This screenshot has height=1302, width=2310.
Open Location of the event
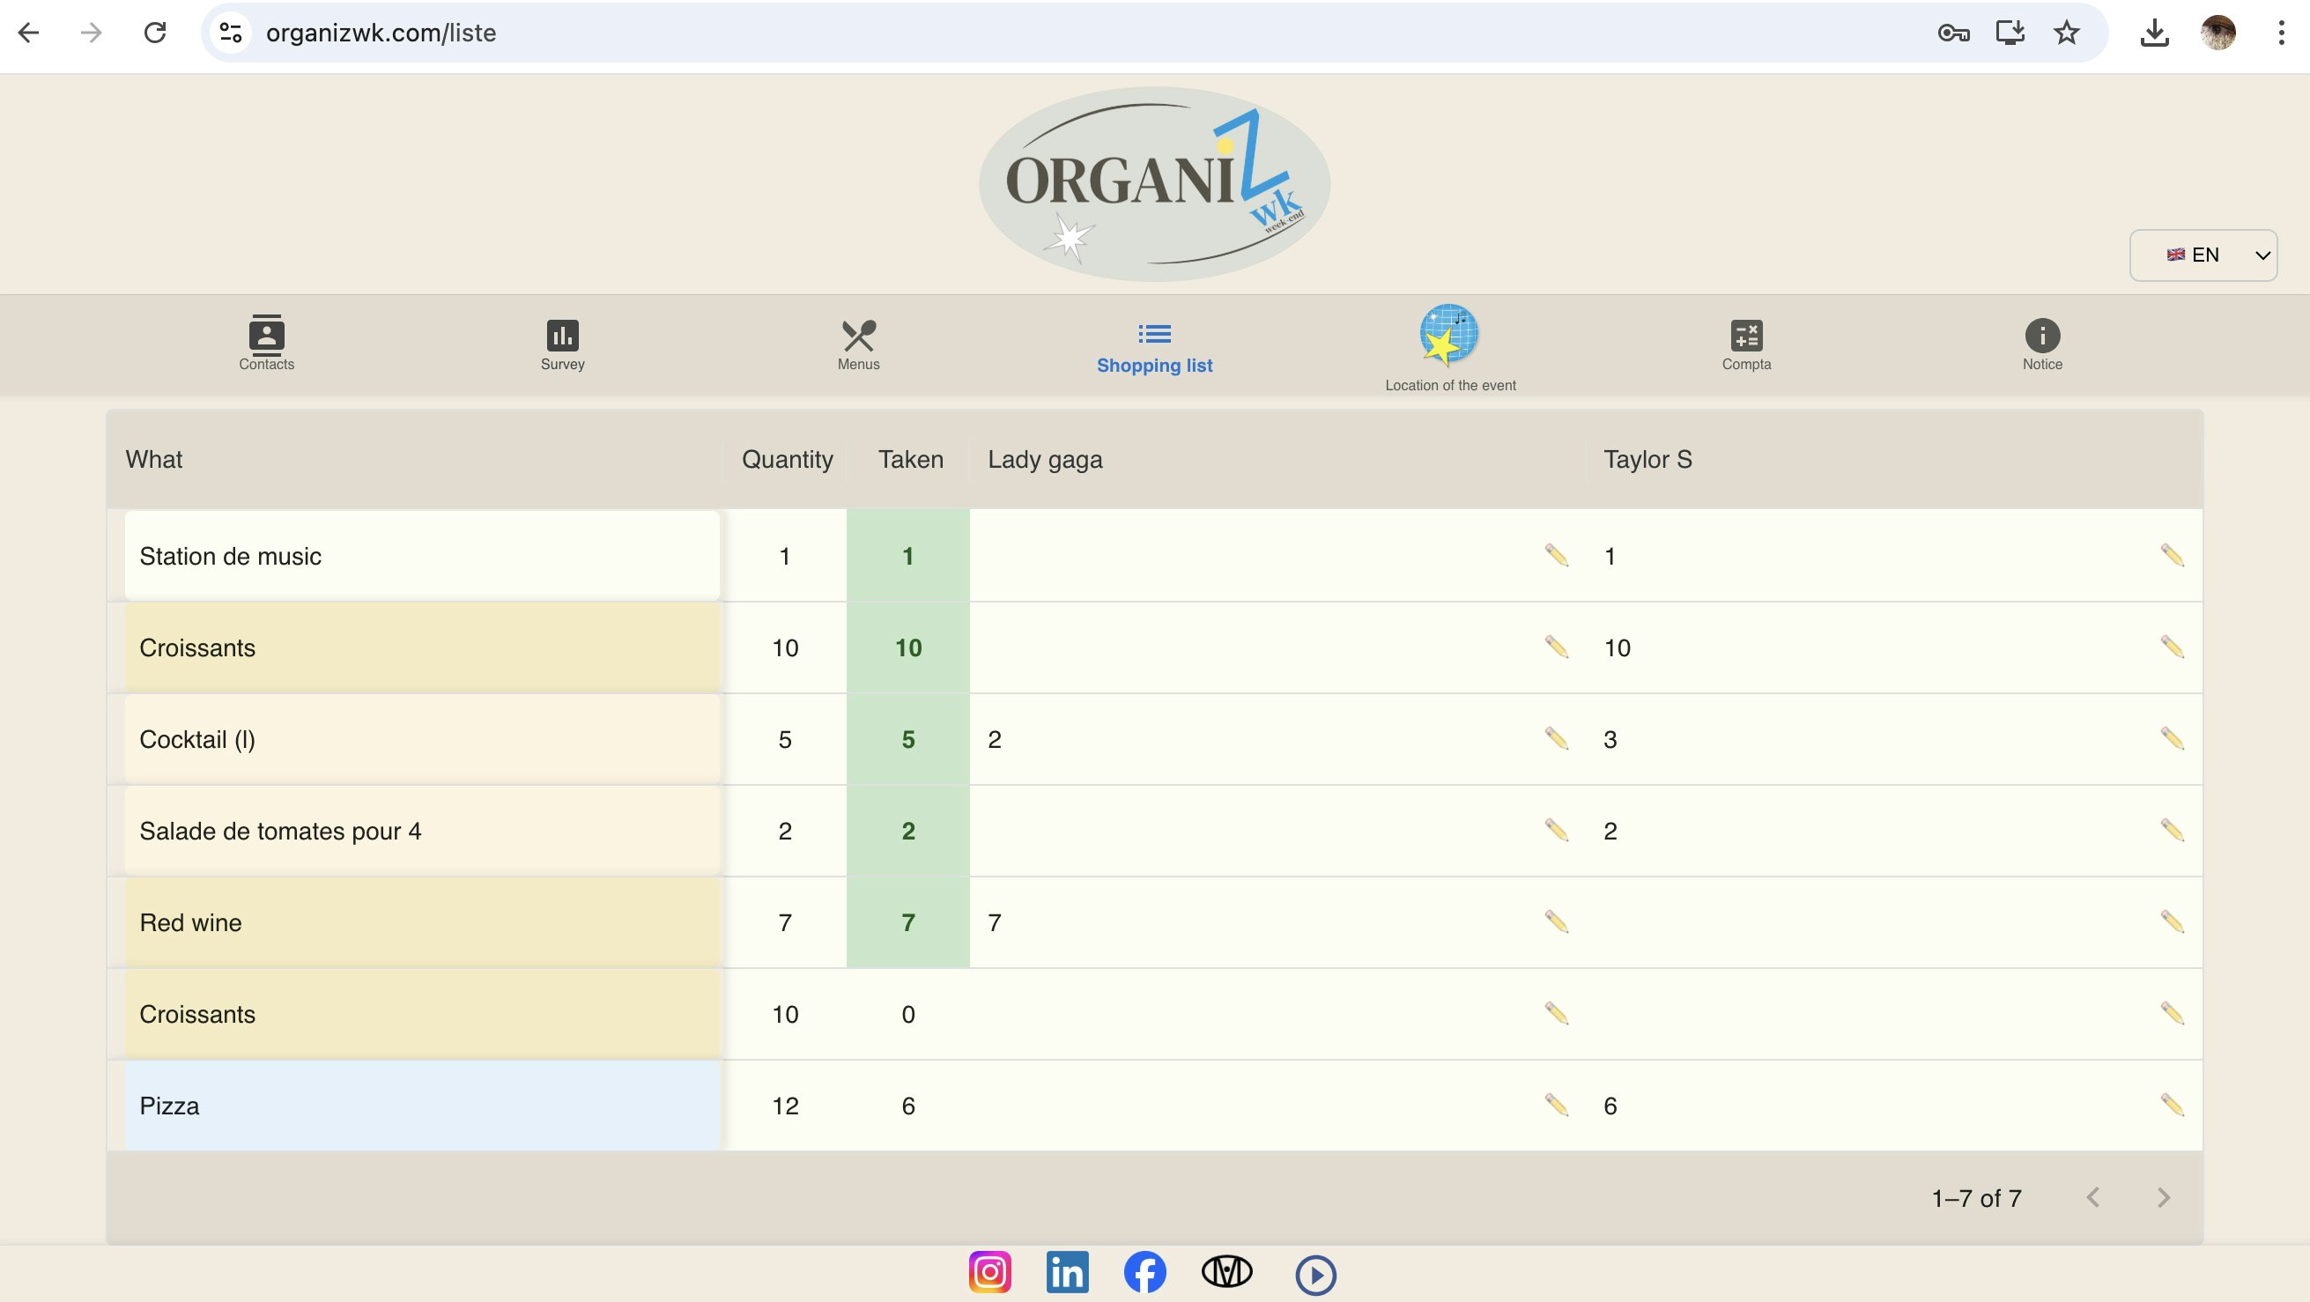[x=1450, y=345]
